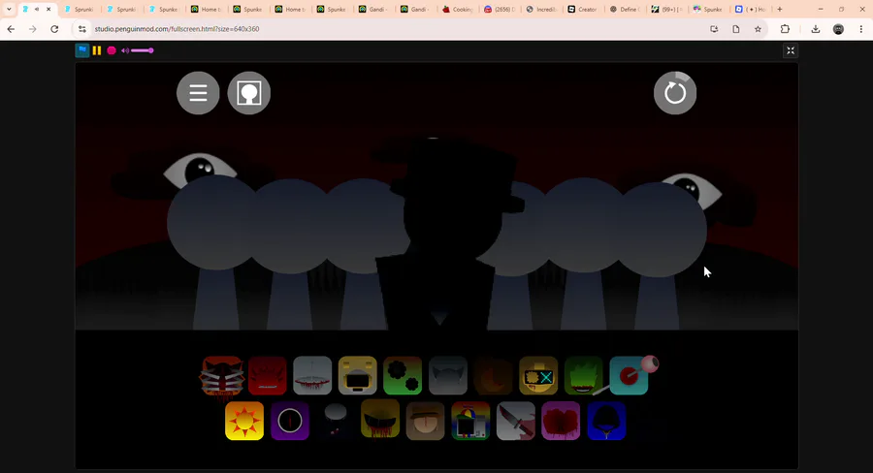Switch to the Creator browser tab

tap(582, 10)
